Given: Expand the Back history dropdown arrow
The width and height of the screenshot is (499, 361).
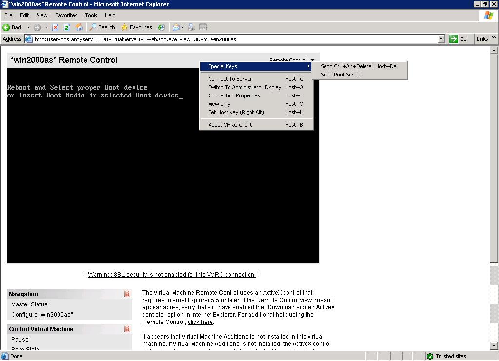Looking at the screenshot, I should [28, 27].
